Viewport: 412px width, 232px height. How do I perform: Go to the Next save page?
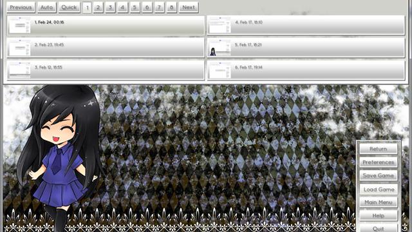(189, 7)
